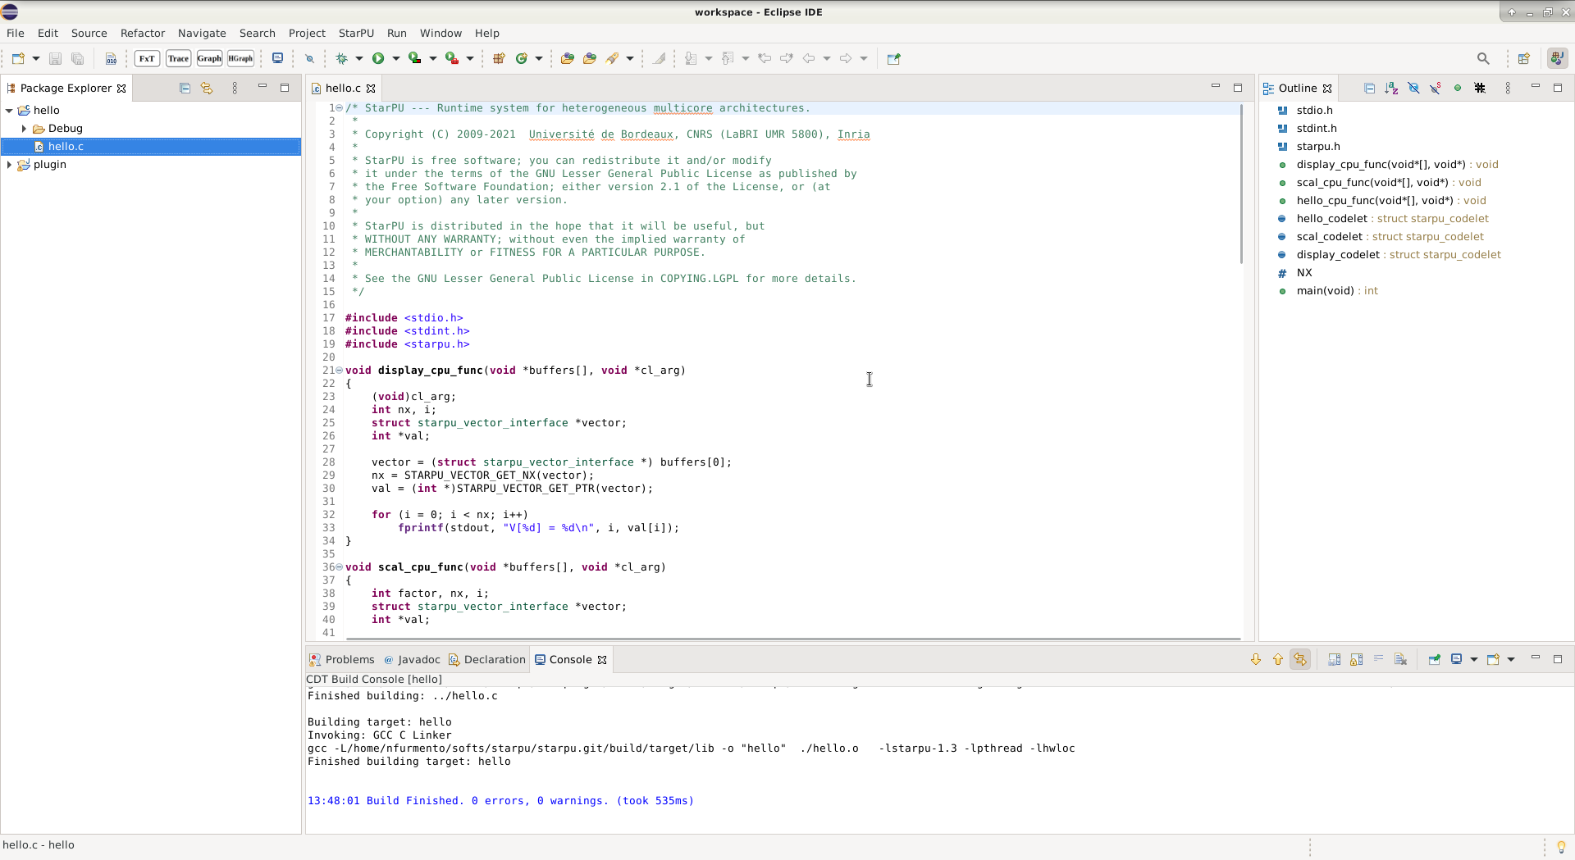Open the StarPU menu
Image resolution: width=1575 pixels, height=860 pixels.
tap(356, 33)
